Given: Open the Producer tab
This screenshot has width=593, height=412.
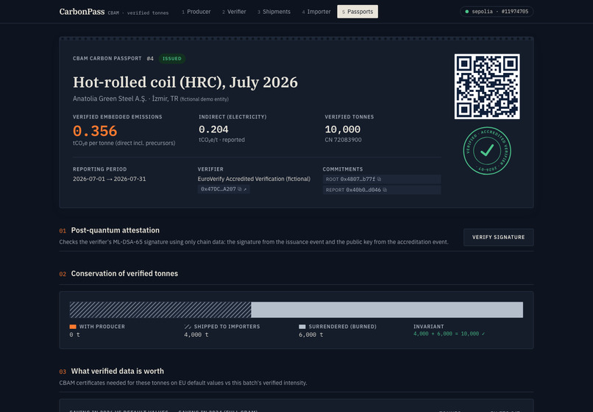Looking at the screenshot, I should click(196, 12).
